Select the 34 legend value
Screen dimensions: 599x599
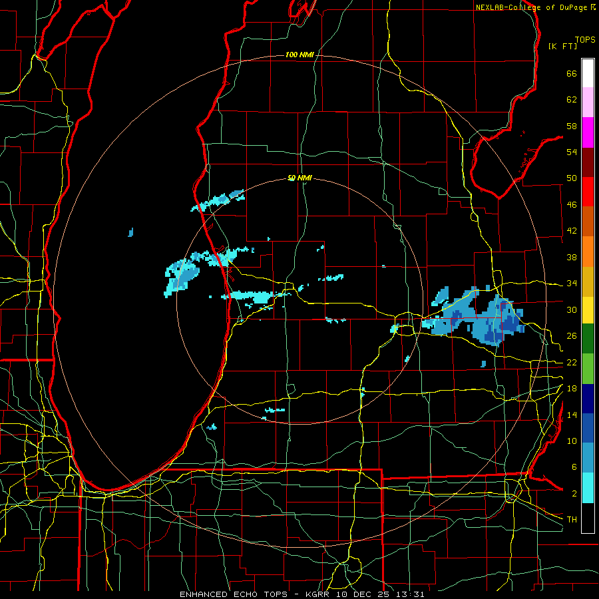click(x=572, y=284)
